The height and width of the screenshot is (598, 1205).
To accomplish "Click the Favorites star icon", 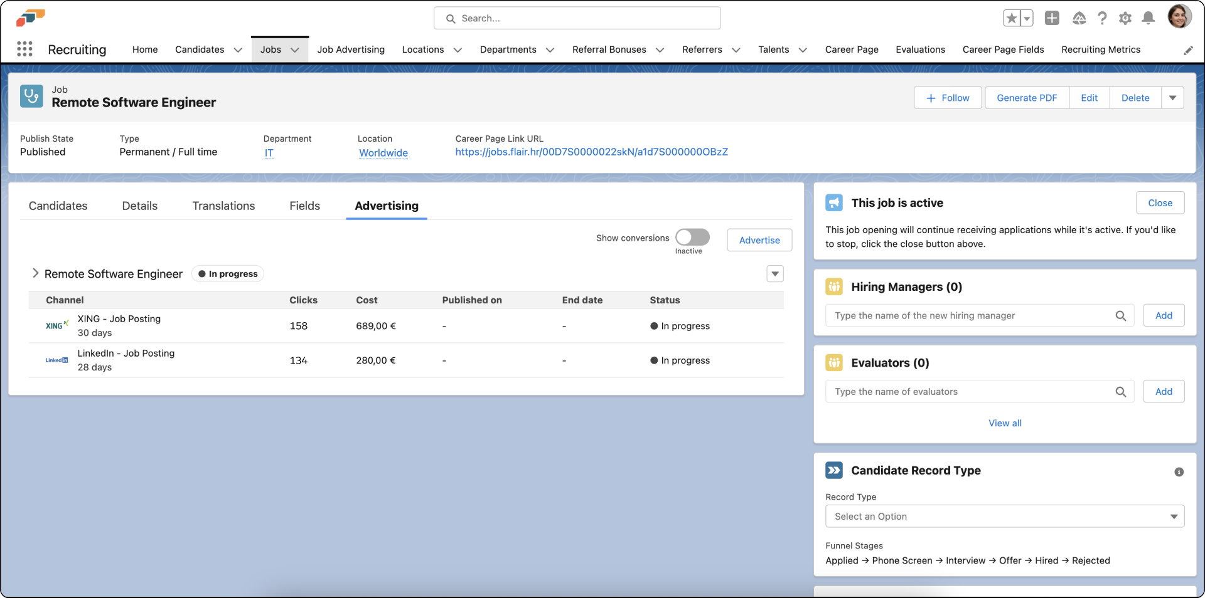I will pyautogui.click(x=1012, y=18).
